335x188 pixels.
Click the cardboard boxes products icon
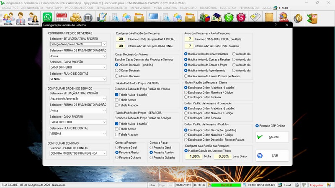[75, 18]
